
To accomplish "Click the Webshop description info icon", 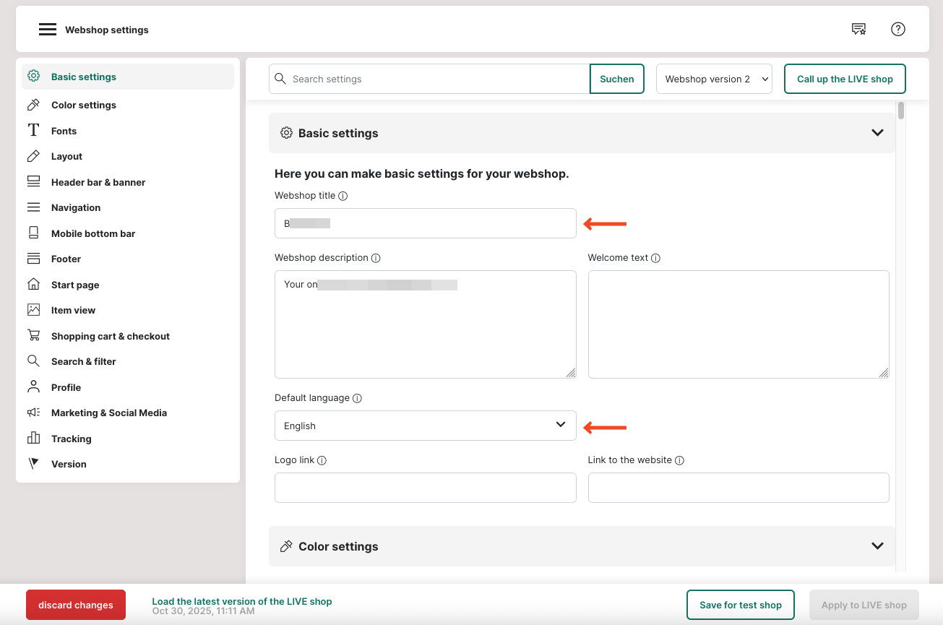I will click(x=376, y=258).
